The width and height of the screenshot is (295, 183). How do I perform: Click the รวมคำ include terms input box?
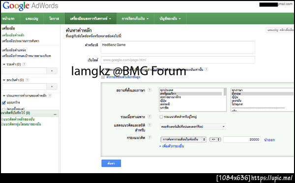pos(24,71)
